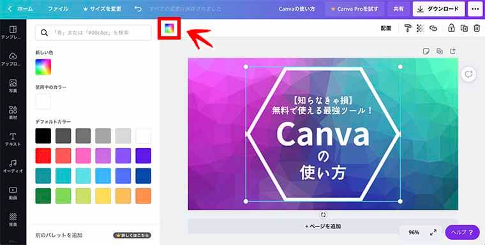Click the rainbow color picker icon in toolbar
The image size is (485, 245).
[169, 28]
